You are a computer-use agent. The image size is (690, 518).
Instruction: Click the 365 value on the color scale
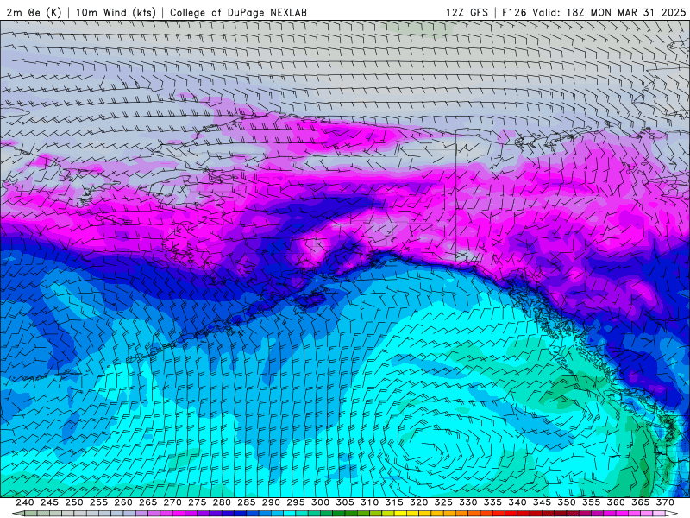pos(641,502)
